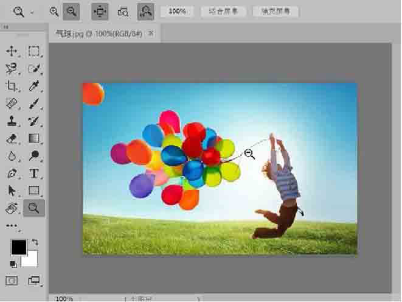Image resolution: width=402 pixels, height=302 pixels.
Task: Open the white background color picker
Action: click(x=32, y=260)
